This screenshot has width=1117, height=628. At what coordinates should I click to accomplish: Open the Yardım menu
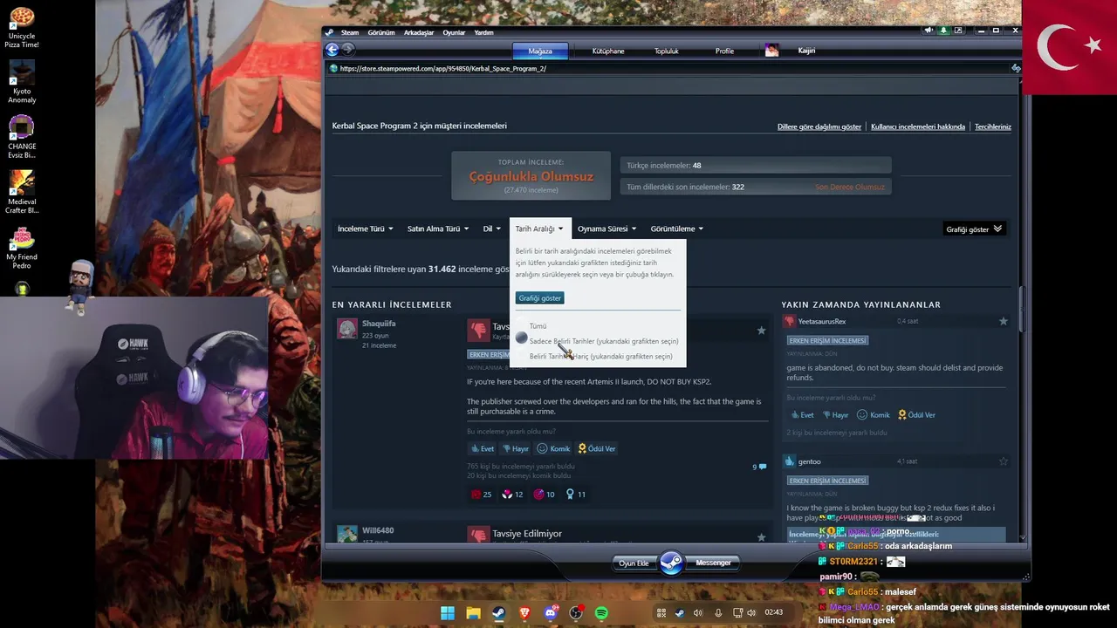[483, 32]
